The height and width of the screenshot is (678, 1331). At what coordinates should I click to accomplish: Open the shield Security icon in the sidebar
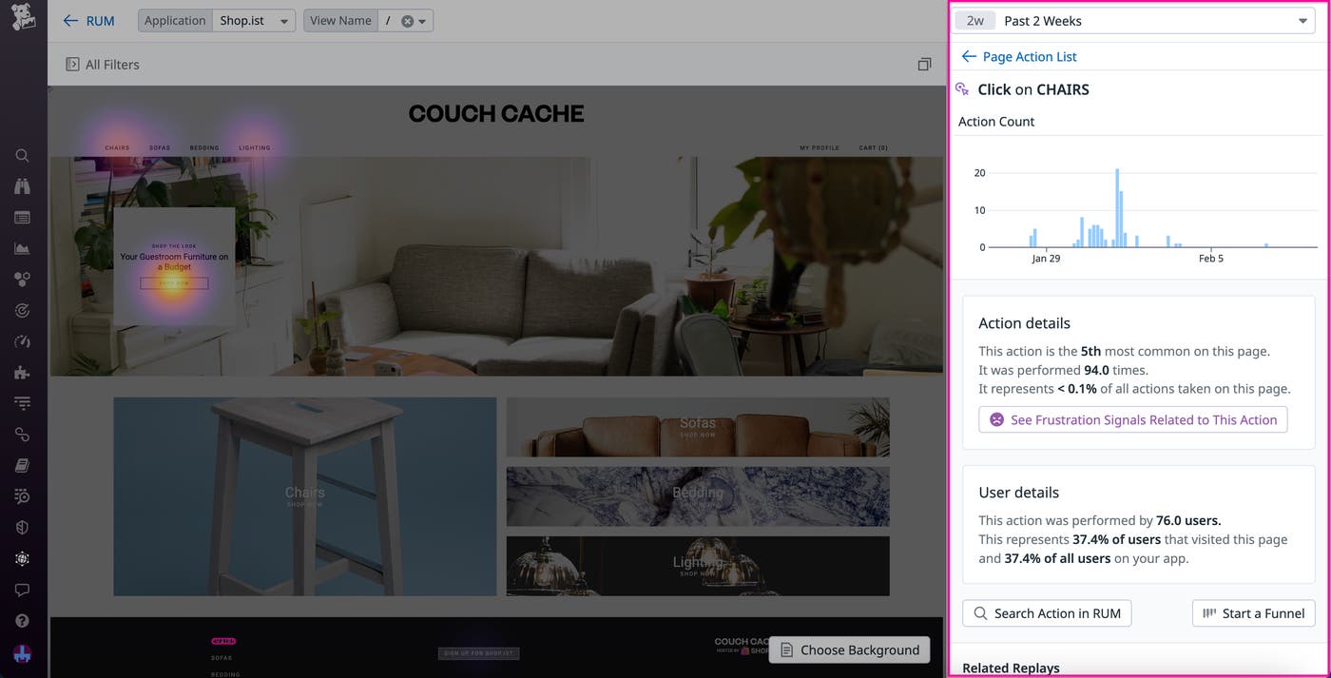pos(23,528)
